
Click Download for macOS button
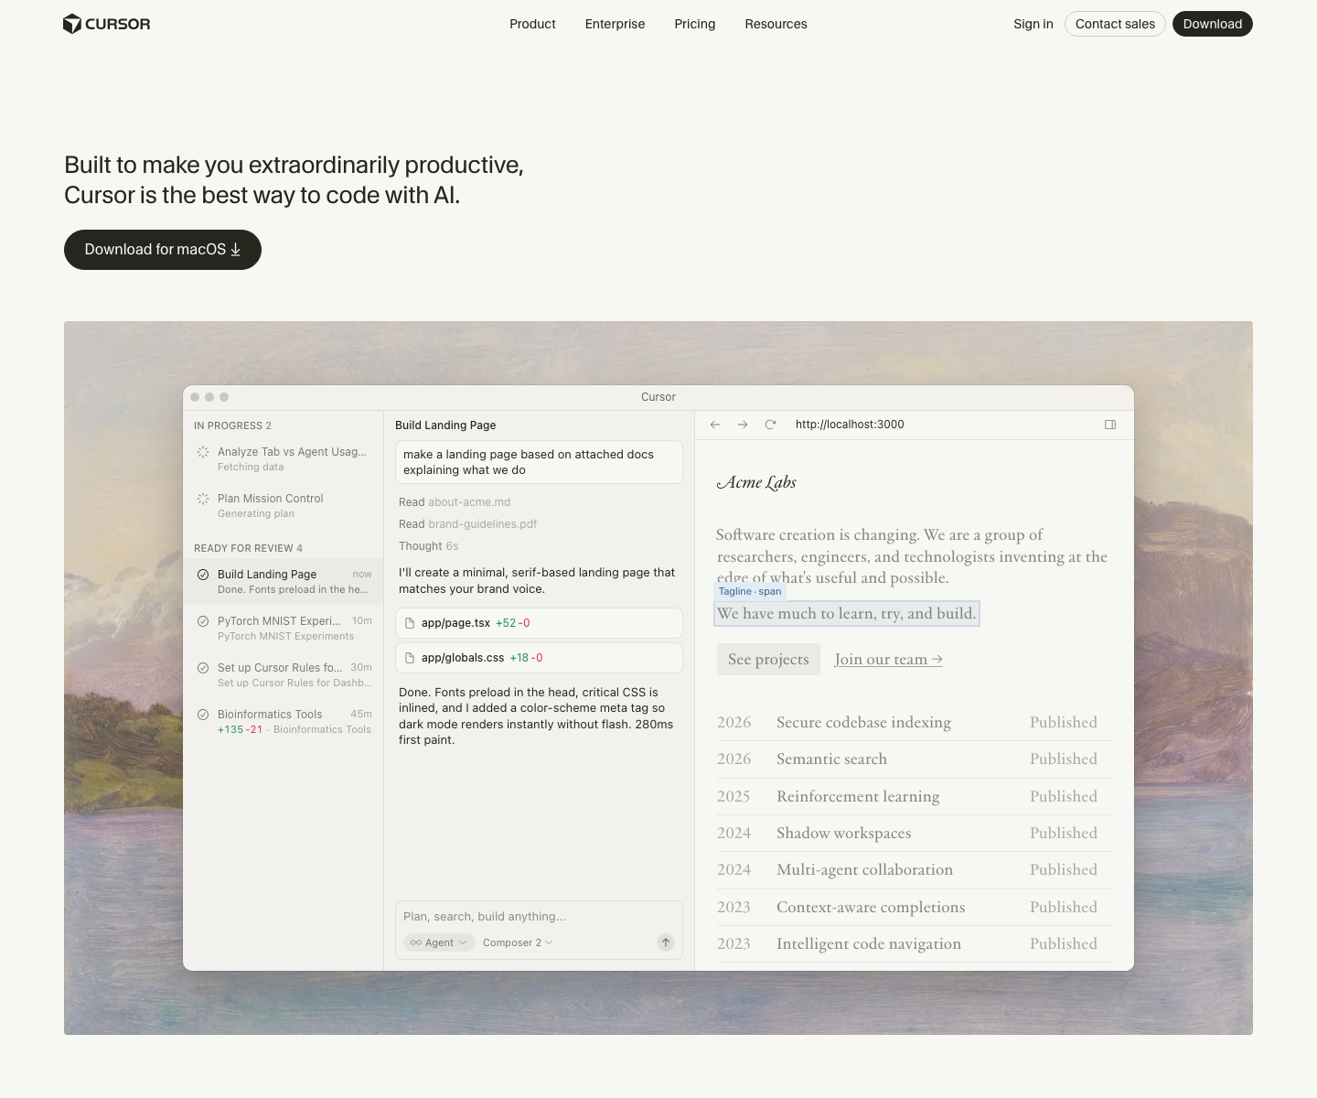[x=163, y=250]
